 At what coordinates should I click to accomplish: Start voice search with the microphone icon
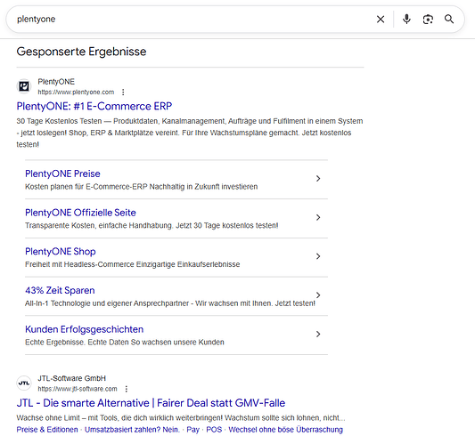coord(406,19)
